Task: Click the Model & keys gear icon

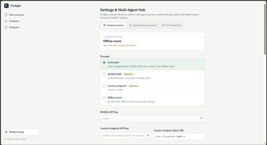Action: 6,132
